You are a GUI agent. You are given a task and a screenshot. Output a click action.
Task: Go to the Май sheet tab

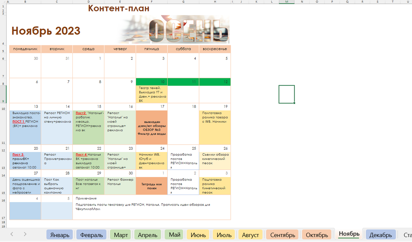pyautogui.click(x=175, y=235)
